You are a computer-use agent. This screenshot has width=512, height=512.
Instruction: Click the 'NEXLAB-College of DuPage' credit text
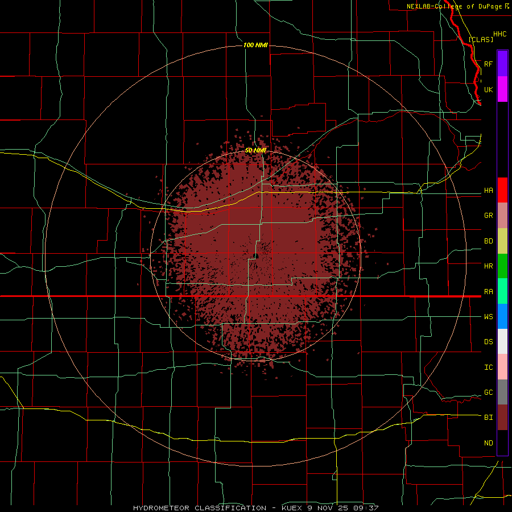[x=454, y=6]
